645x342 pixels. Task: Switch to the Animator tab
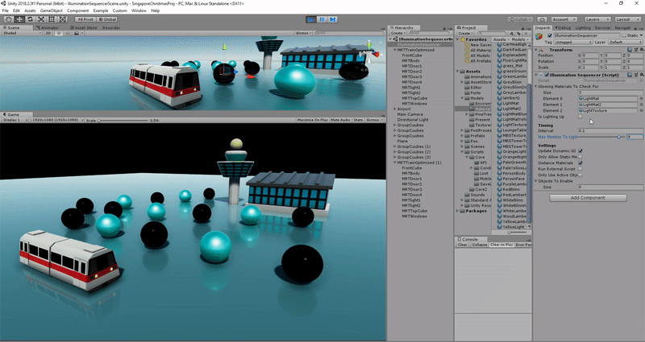point(49,28)
